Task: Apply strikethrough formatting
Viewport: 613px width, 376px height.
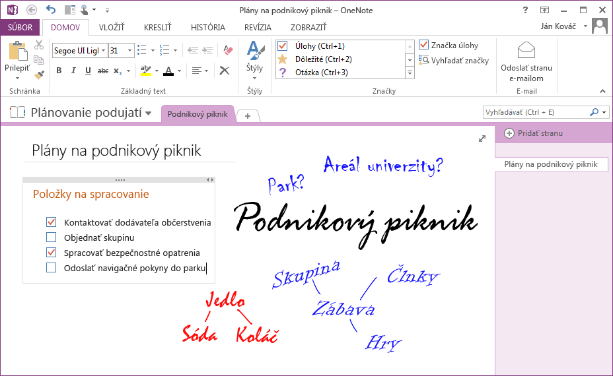Action: pyautogui.click(x=103, y=71)
